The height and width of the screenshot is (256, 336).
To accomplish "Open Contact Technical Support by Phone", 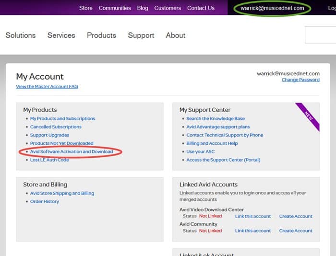I will [225, 135].
